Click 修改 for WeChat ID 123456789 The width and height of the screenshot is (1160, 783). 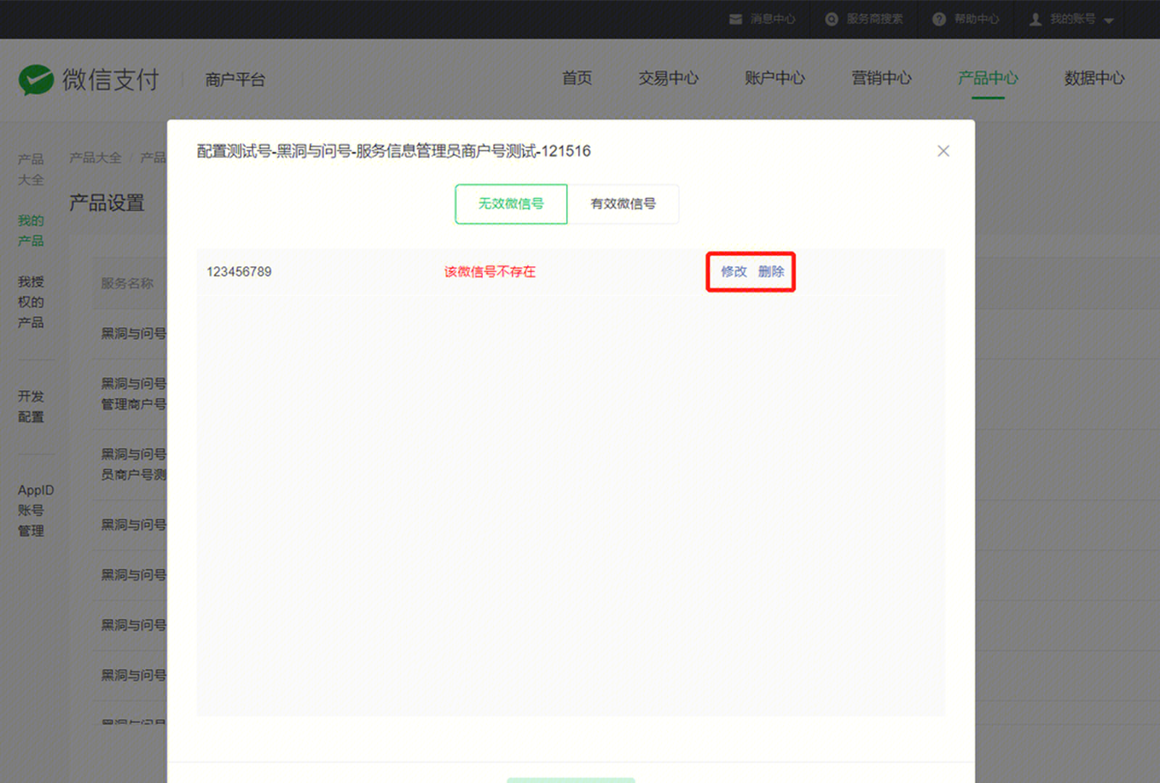[734, 272]
